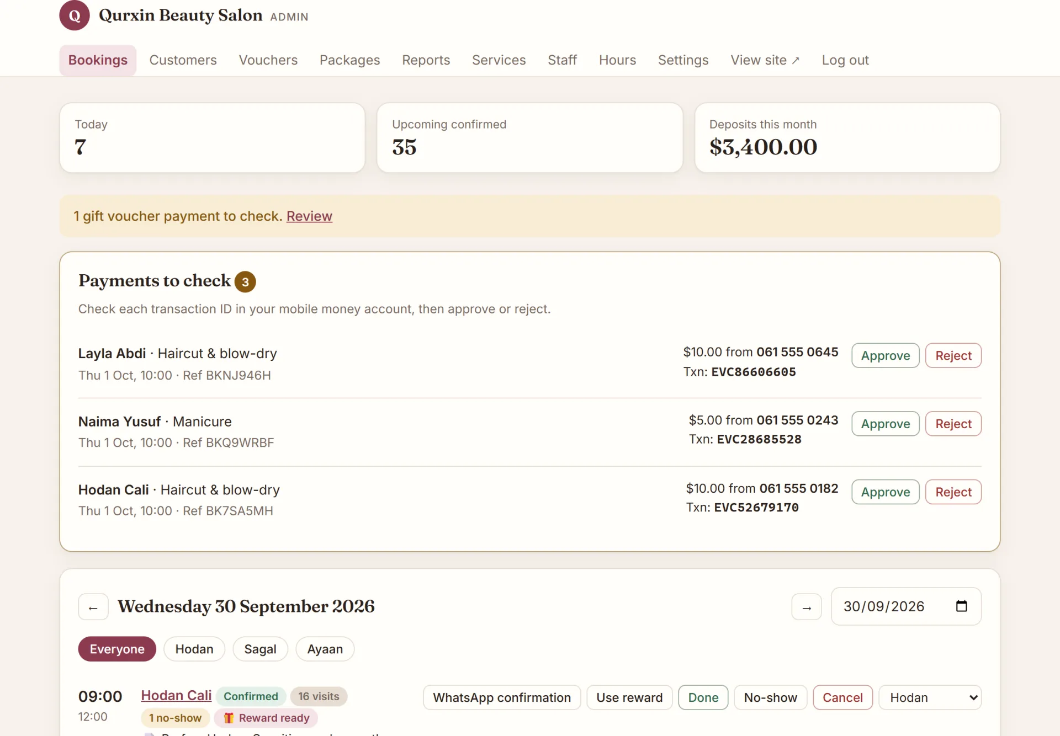Screen dimensions: 1060x736
Task: Send WhatsApp confirmation for 09:00 booking
Action: coord(501,698)
